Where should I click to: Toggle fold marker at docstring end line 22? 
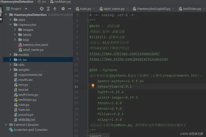click(88, 130)
